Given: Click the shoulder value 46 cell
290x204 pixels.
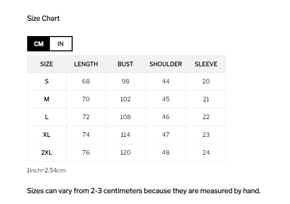Looking at the screenshot, I should [x=166, y=117].
